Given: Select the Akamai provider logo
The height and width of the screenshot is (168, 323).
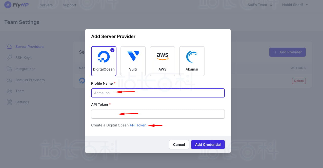Looking at the screenshot, I should 192,57.
